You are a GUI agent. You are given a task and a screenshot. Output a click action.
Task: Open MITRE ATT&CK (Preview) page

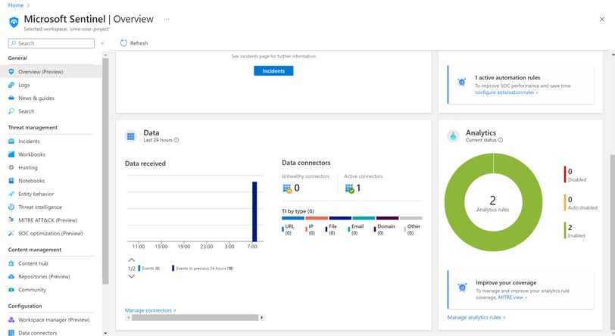(x=48, y=220)
